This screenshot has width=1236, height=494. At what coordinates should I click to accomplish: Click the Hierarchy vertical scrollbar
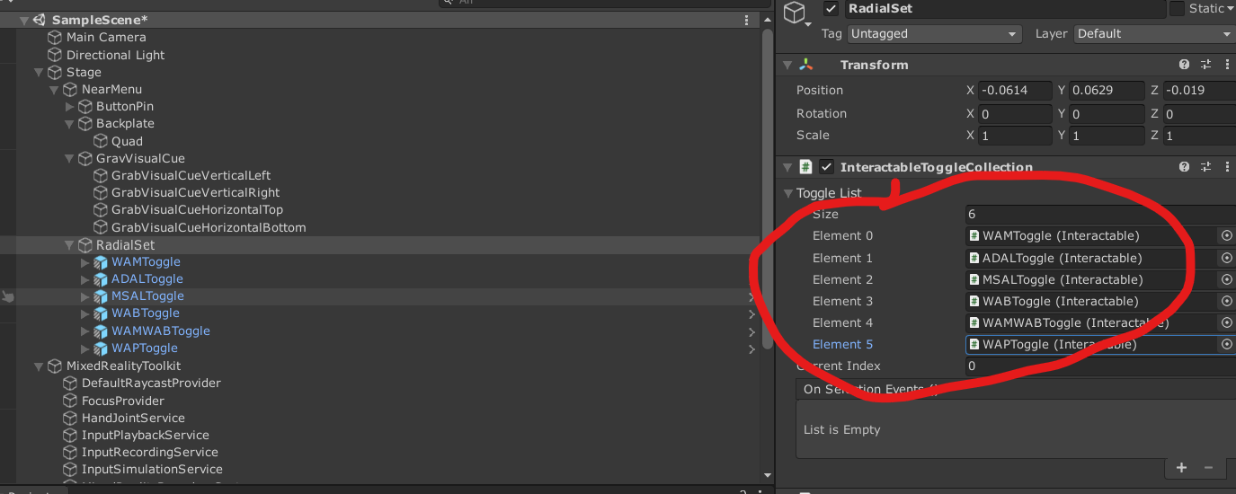pyautogui.click(x=767, y=189)
